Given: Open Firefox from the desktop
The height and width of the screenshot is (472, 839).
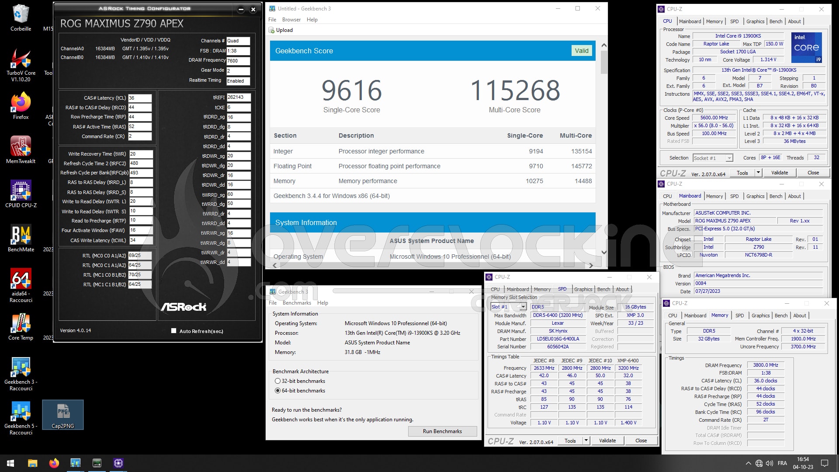Looking at the screenshot, I should 21,106.
